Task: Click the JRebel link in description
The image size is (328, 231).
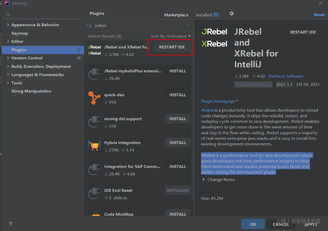Action: pyautogui.click(x=207, y=110)
